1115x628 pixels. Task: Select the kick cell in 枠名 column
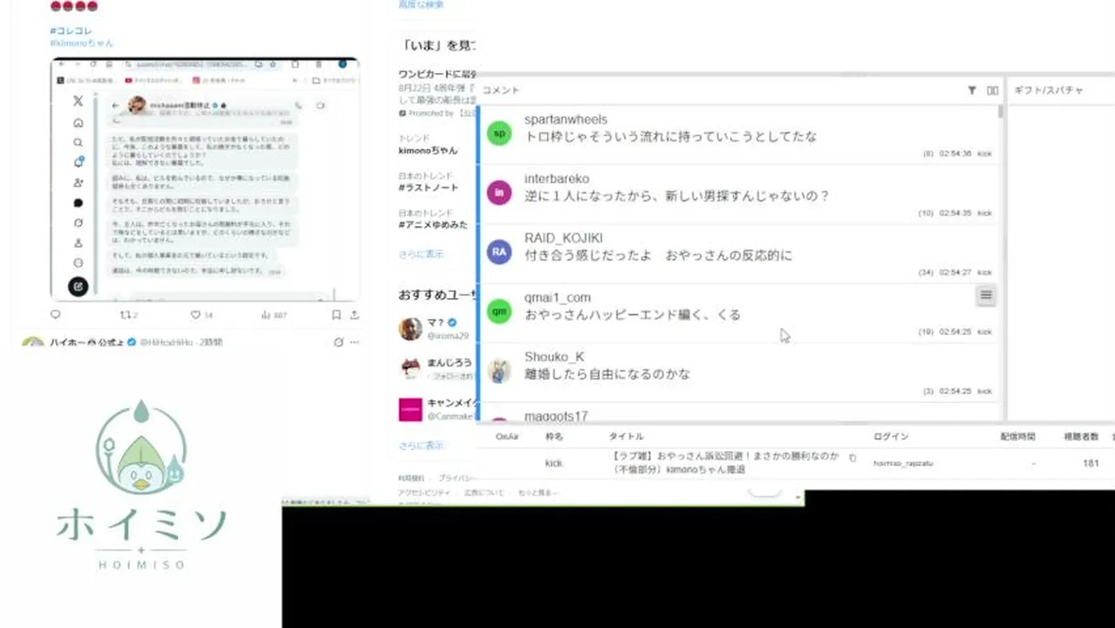(x=554, y=463)
